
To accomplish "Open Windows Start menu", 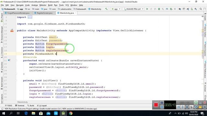I will (4, 113).
